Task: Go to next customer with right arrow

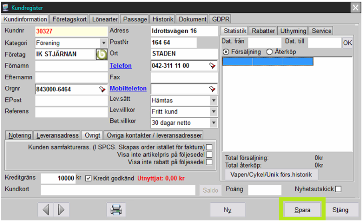Action: pos(61,210)
